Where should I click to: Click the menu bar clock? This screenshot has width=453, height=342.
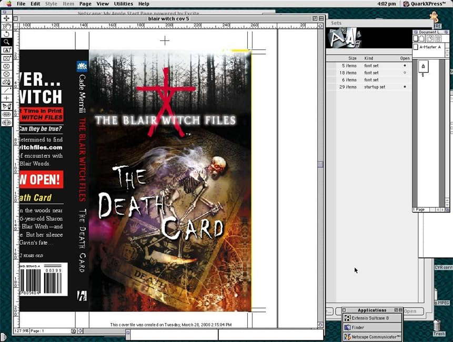pos(386,4)
